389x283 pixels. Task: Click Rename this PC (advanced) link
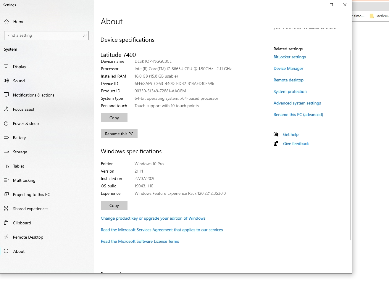298,115
